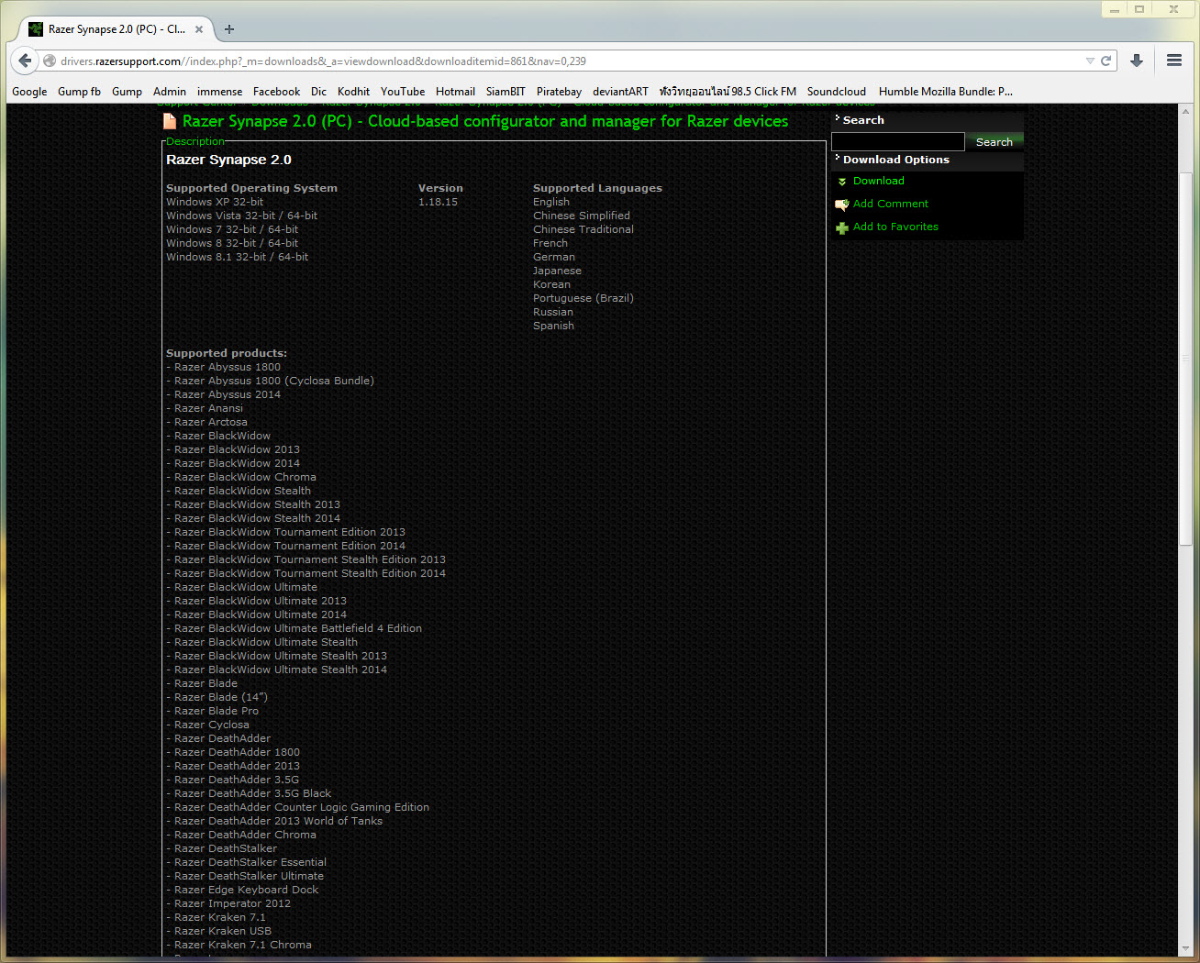Image resolution: width=1200 pixels, height=963 pixels.
Task: Open the Admin bookmark
Action: (x=169, y=92)
